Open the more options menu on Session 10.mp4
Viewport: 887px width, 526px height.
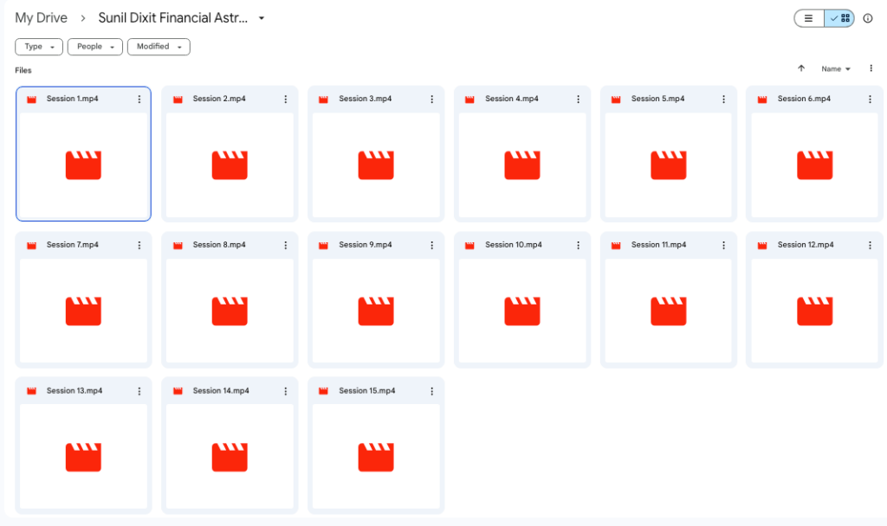tap(578, 245)
